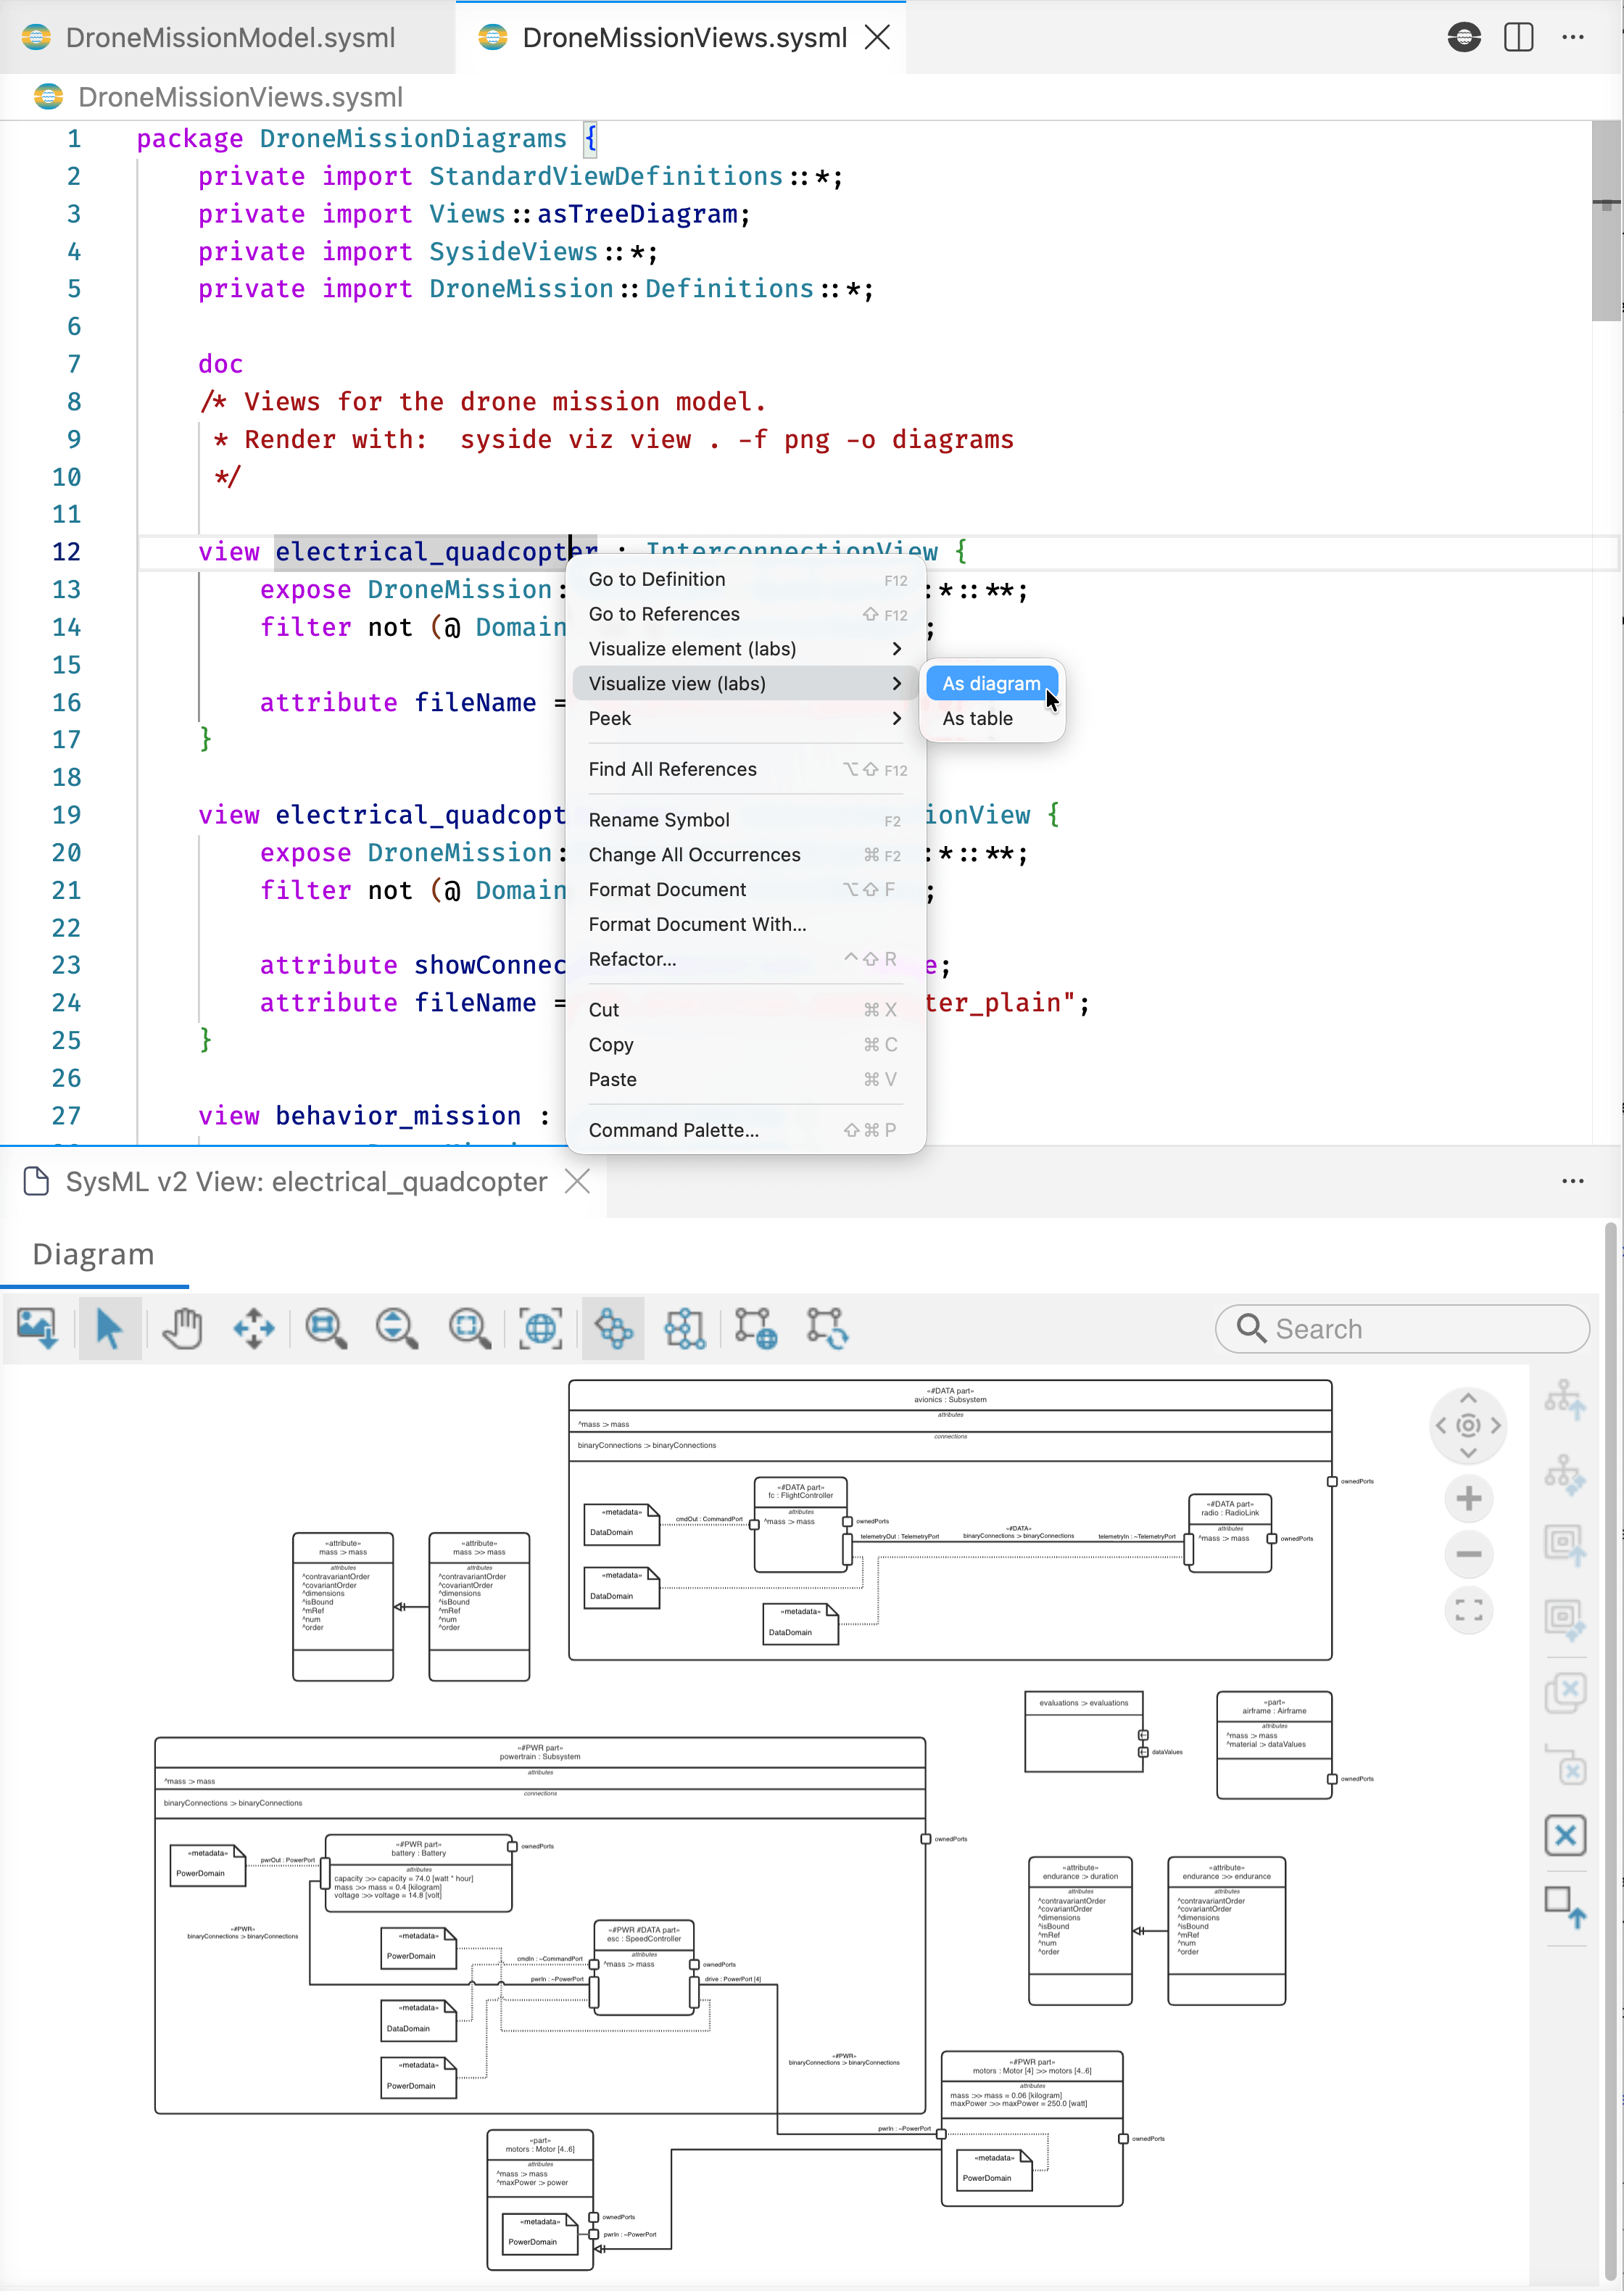Select As diagram submenu option

992,684
